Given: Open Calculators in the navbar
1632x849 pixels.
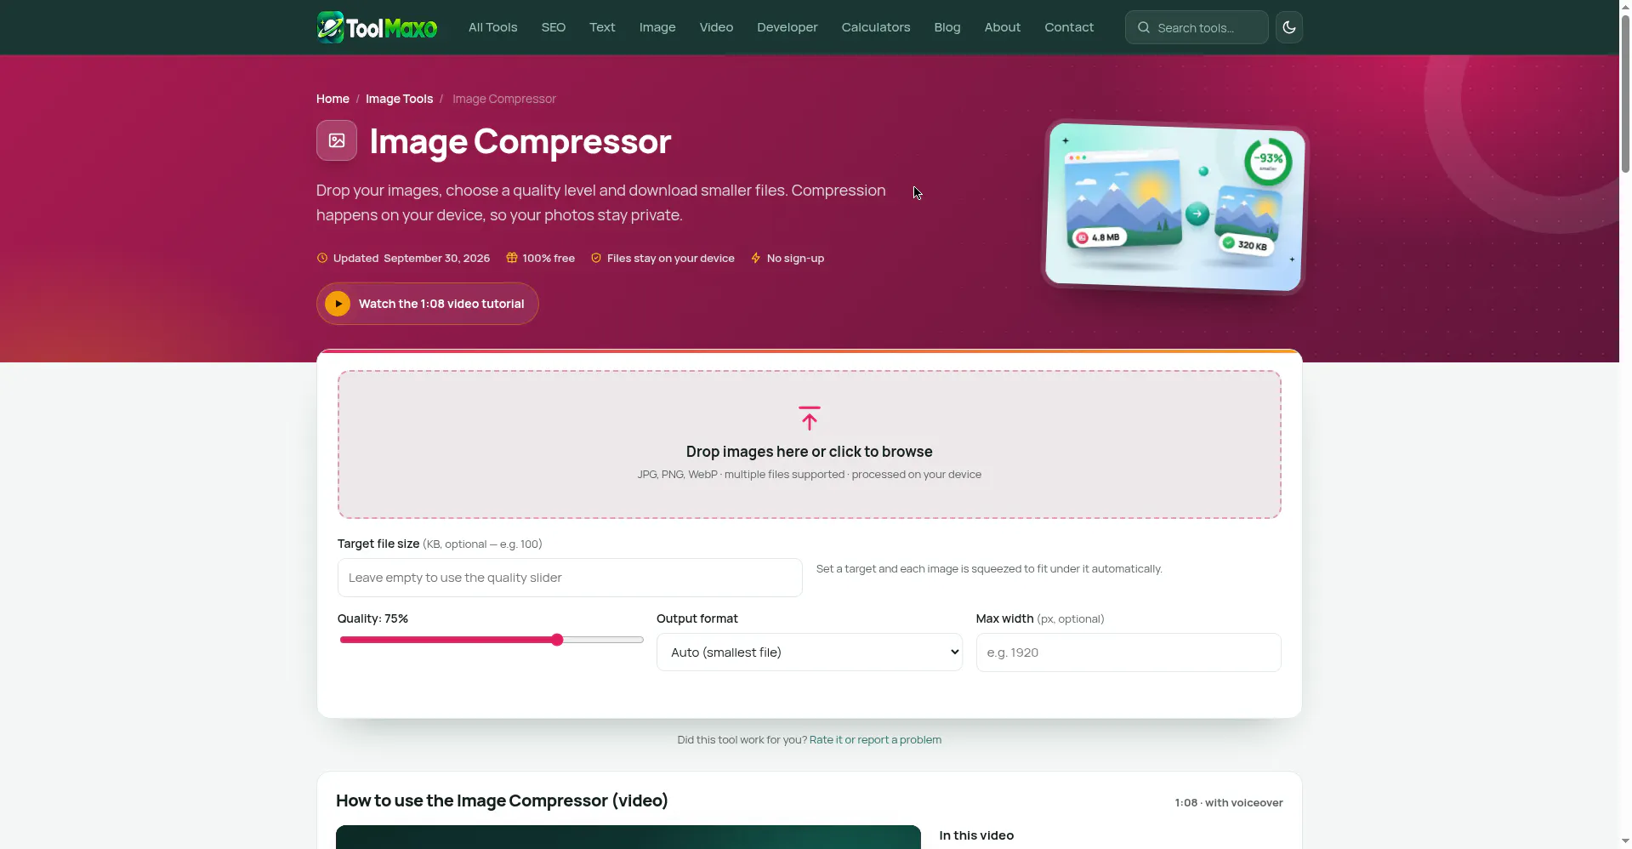Looking at the screenshot, I should coord(876,27).
